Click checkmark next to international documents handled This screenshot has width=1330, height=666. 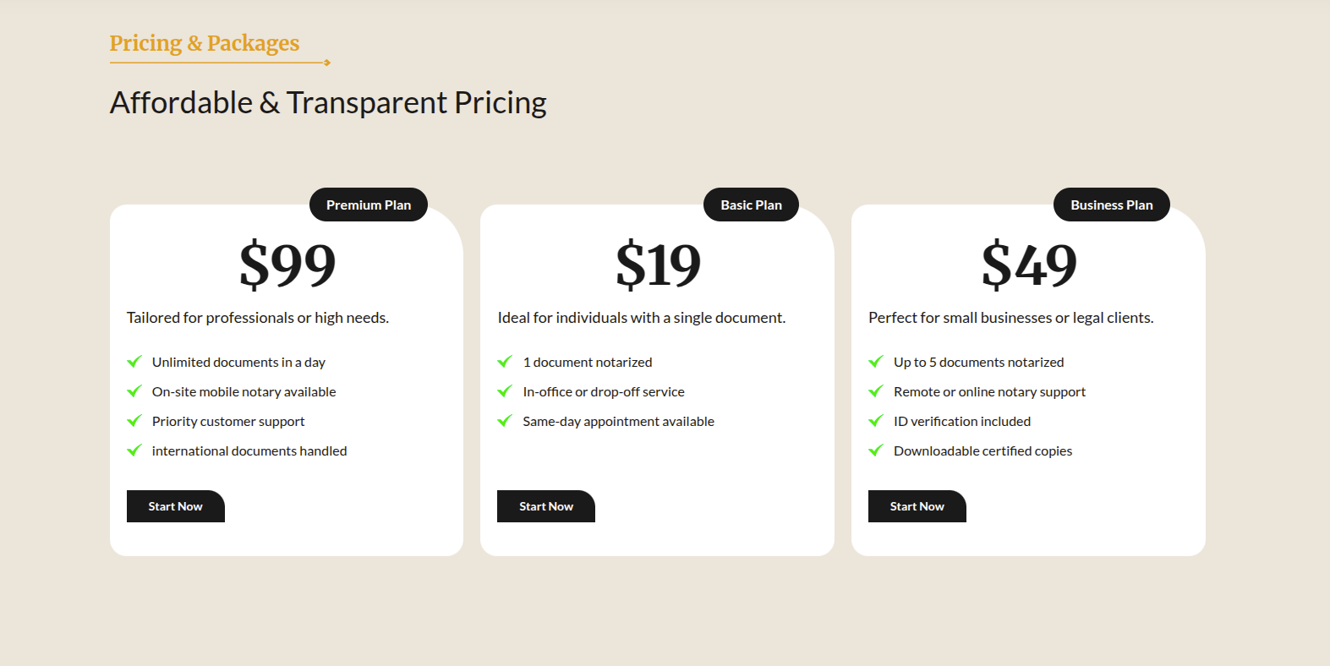[x=134, y=450]
